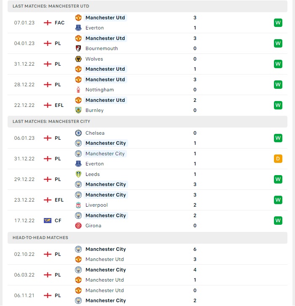Open the 02.10.22 head-to-head match row
295x306 pixels.
click(x=147, y=254)
